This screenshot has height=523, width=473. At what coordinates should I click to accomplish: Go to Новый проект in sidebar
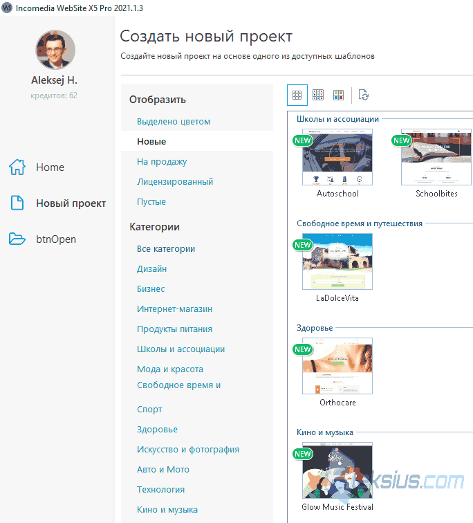point(71,203)
